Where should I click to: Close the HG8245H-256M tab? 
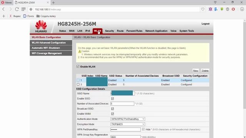(x=48, y=3)
